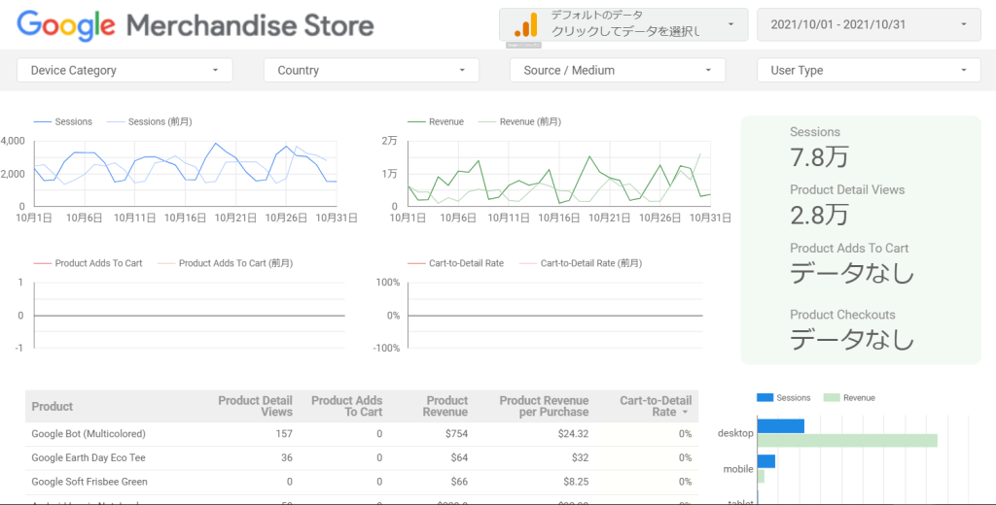Select the desktop blue Sessions bar

tap(781, 426)
